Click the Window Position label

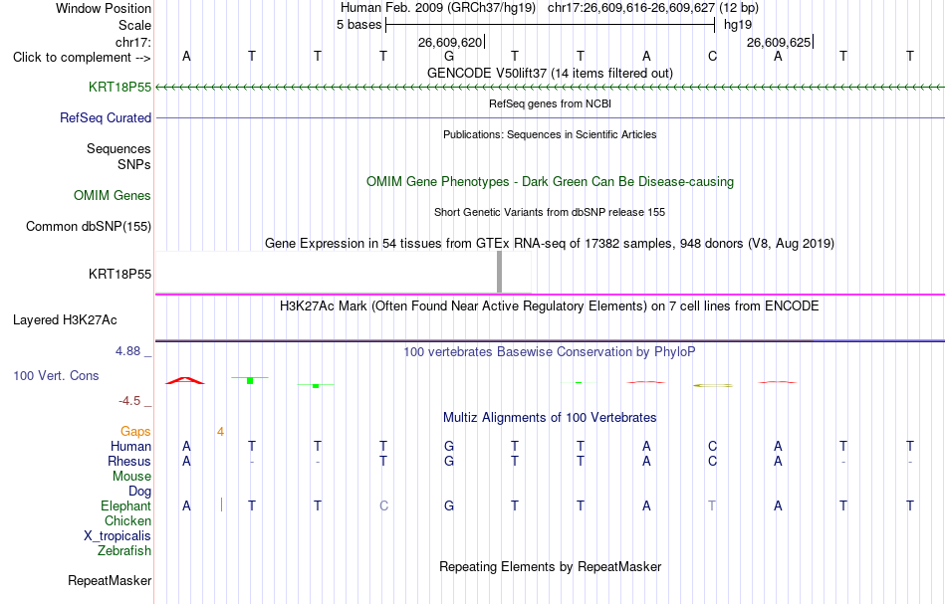[104, 9]
